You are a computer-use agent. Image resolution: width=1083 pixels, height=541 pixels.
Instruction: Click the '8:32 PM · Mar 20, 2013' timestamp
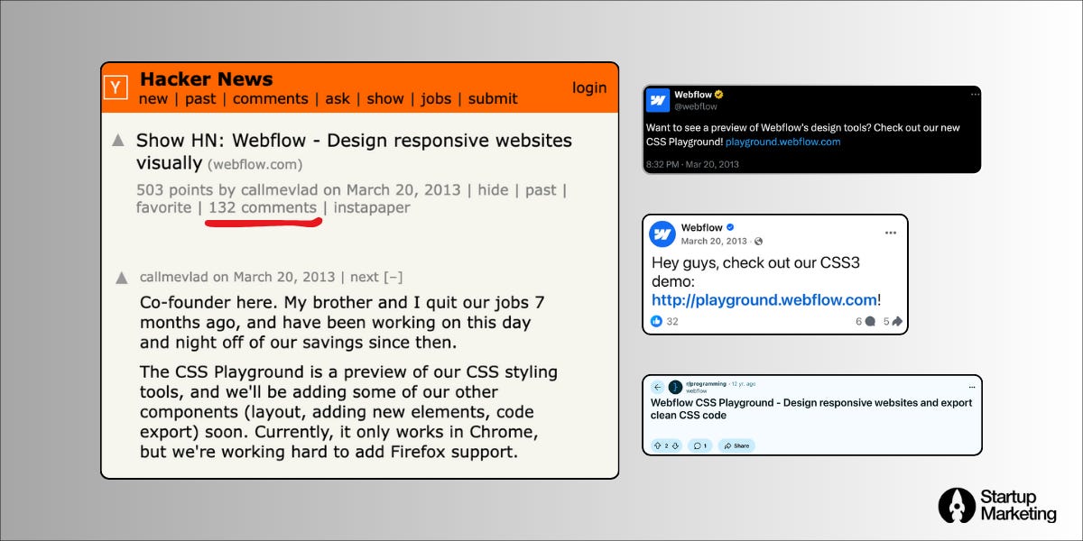coord(693,164)
